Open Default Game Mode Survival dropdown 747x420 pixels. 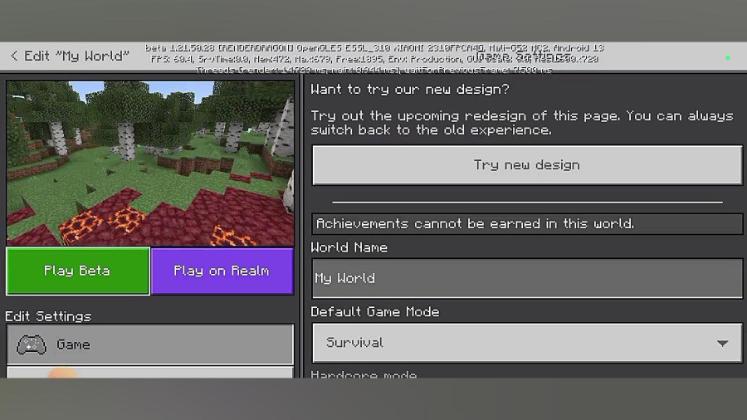point(527,343)
